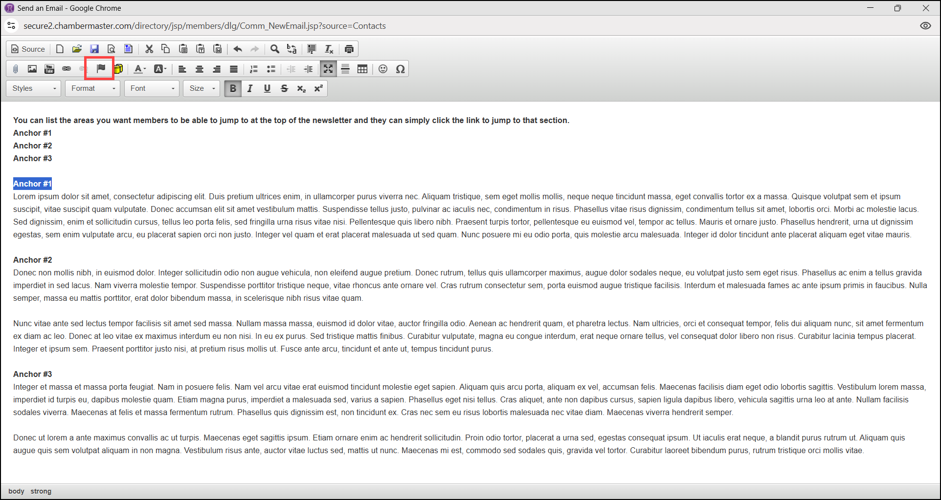Toggle Bold formatting off
This screenshot has height=500, width=941.
click(233, 88)
